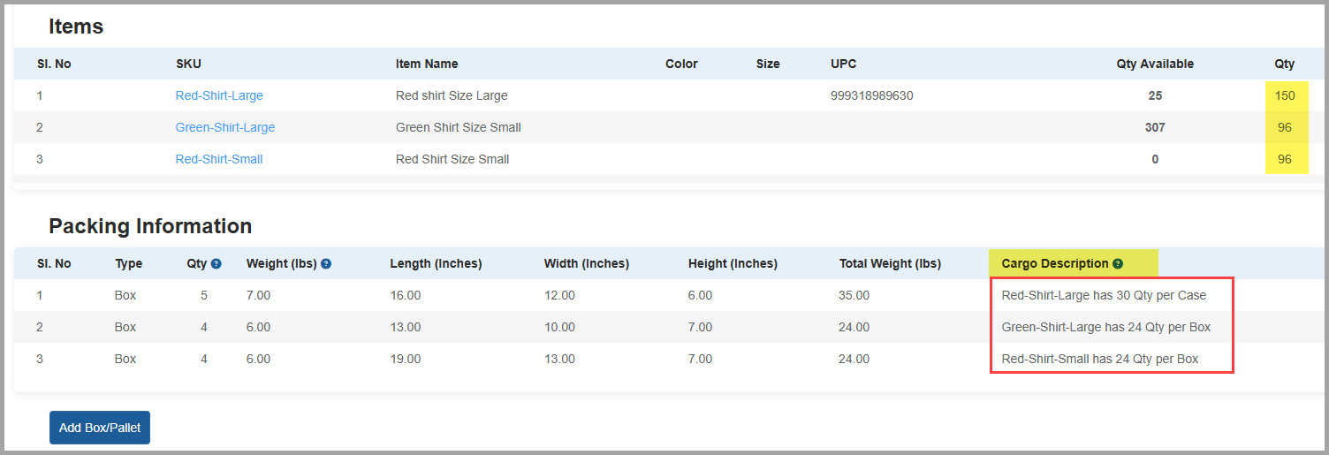Click Width value 10.00 in packing row 2
The image size is (1329, 455).
pos(559,327)
